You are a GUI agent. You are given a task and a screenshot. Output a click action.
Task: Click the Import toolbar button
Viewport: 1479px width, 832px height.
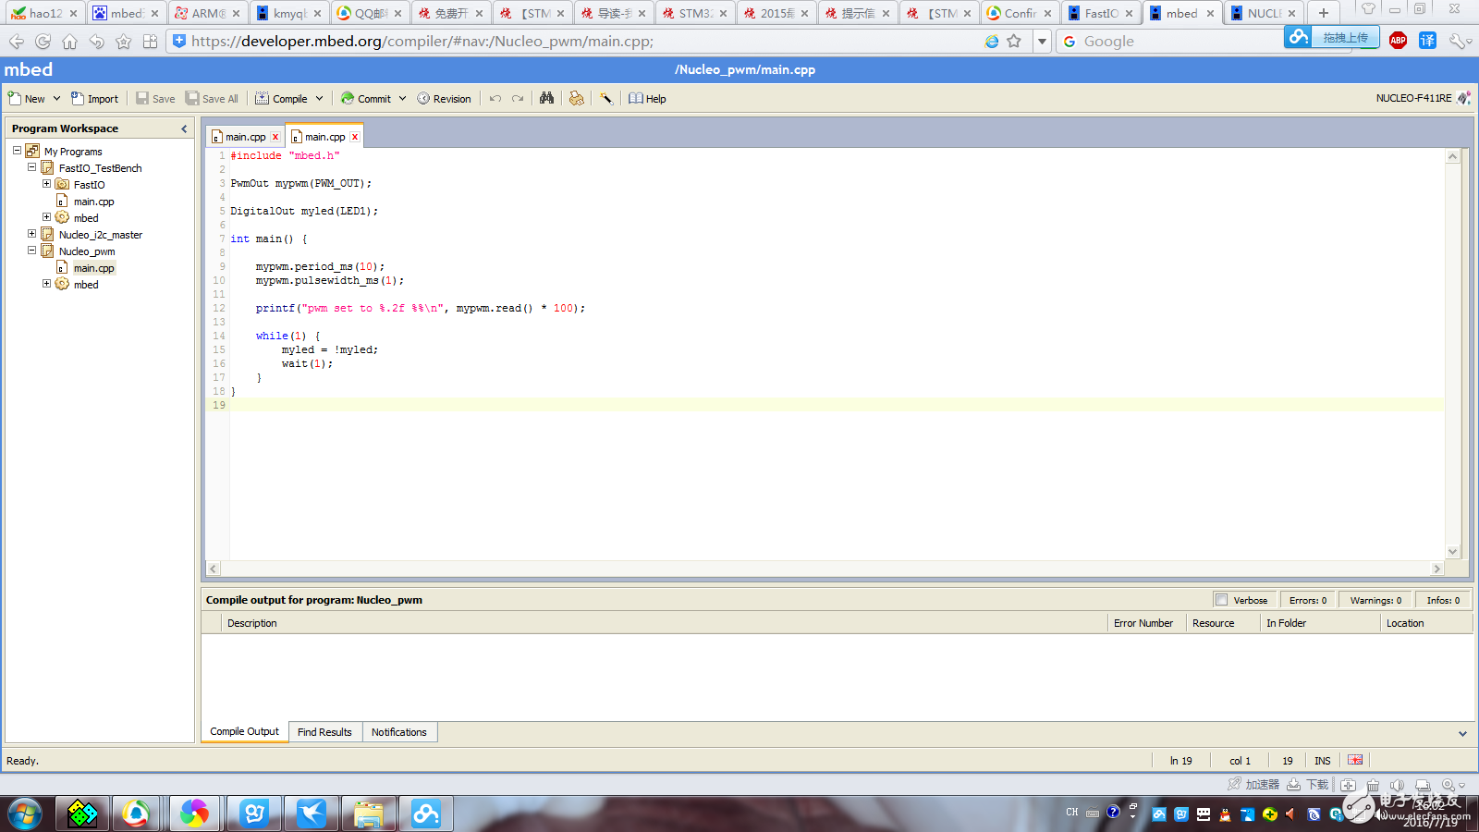pos(95,99)
